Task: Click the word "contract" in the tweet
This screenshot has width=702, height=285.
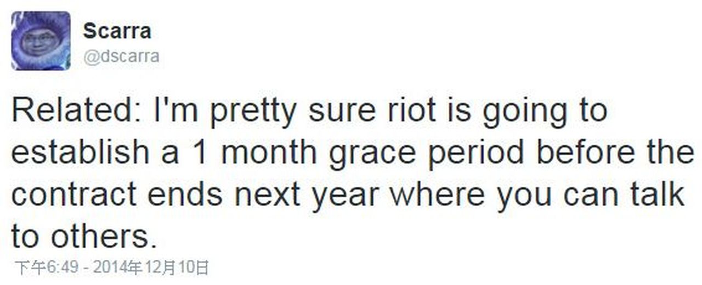Action: (x=73, y=195)
